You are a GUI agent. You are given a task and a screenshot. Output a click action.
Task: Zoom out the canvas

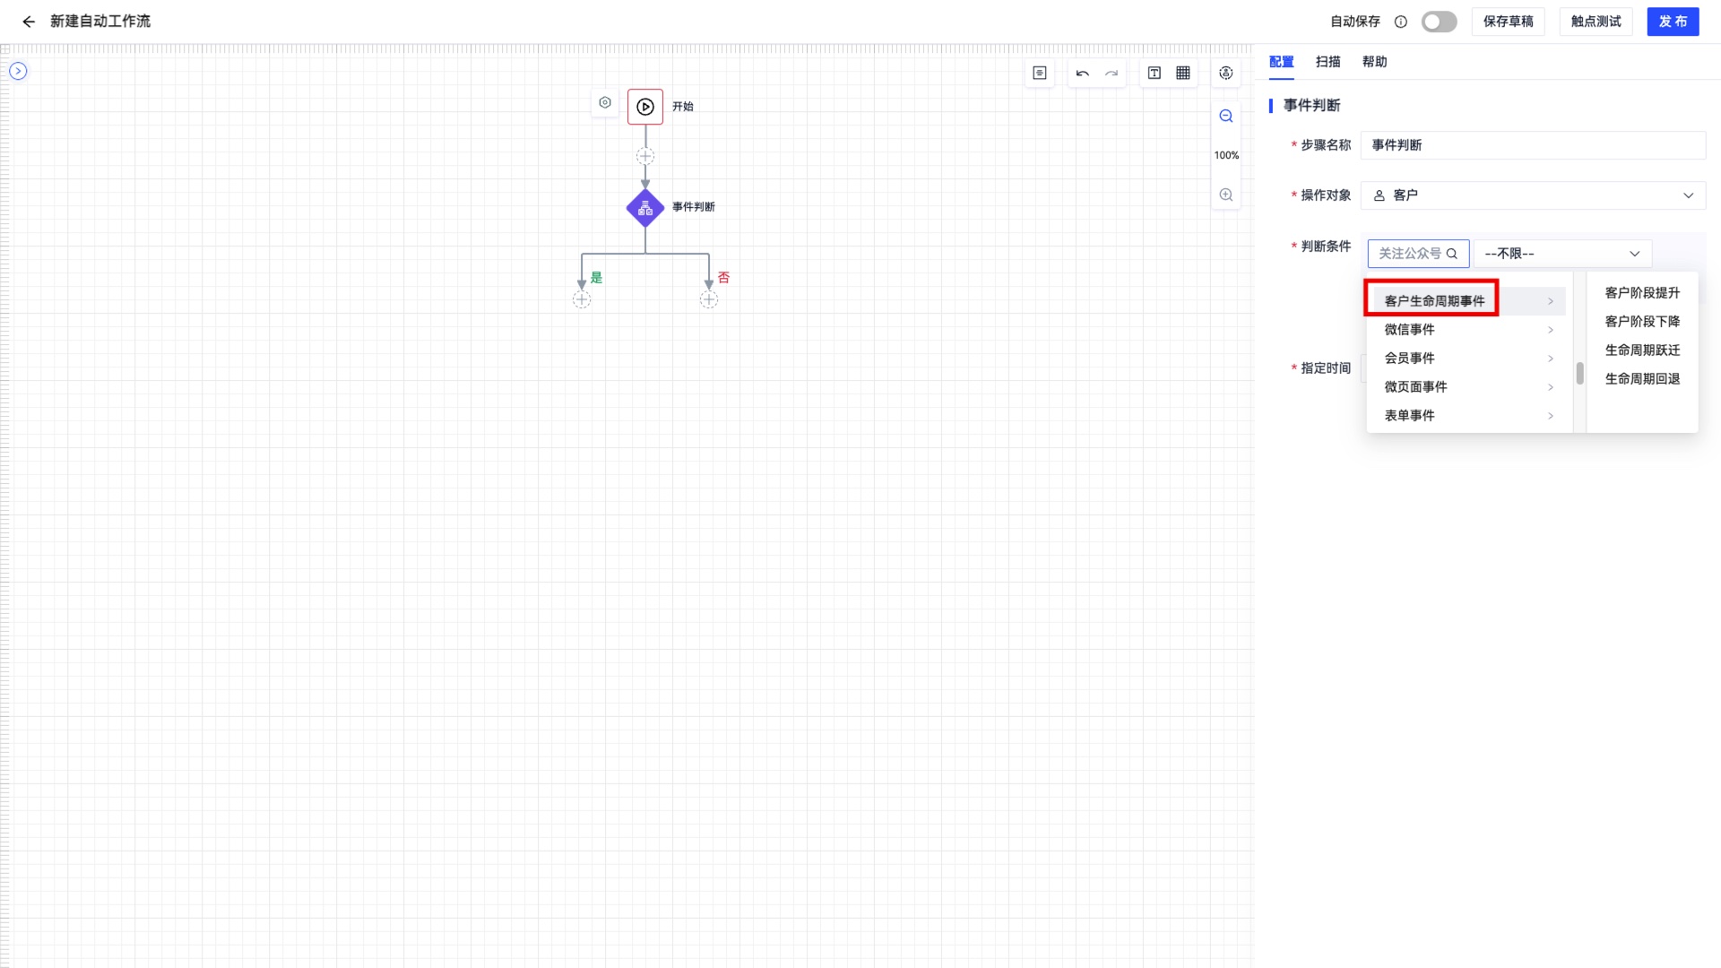(1226, 117)
